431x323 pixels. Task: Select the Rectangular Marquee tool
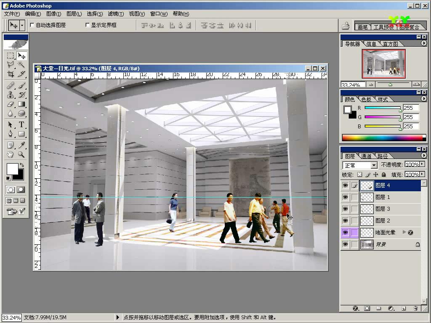point(11,56)
